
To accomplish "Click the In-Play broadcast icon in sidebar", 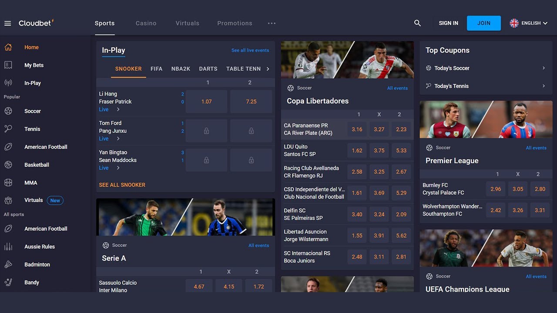I will [8, 83].
